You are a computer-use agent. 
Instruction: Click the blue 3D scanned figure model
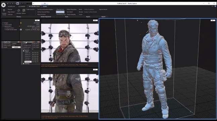click(155, 69)
